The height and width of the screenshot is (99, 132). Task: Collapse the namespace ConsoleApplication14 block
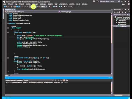coord(8,23)
